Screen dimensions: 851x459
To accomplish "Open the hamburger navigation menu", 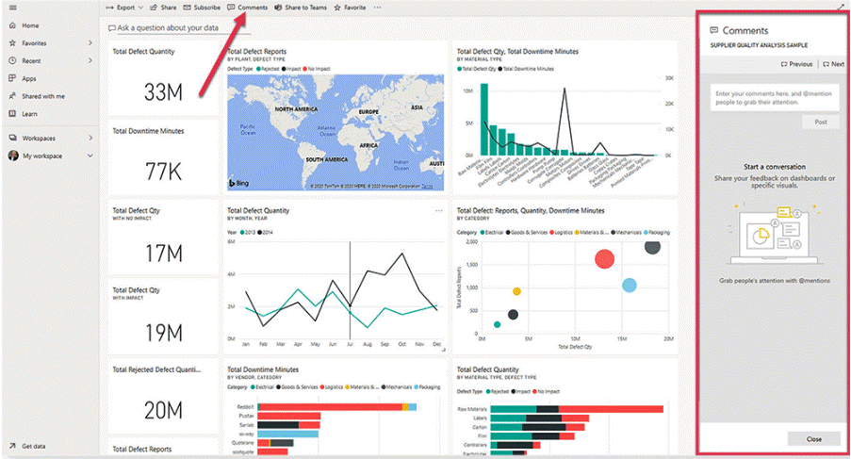I will tap(13, 8).
